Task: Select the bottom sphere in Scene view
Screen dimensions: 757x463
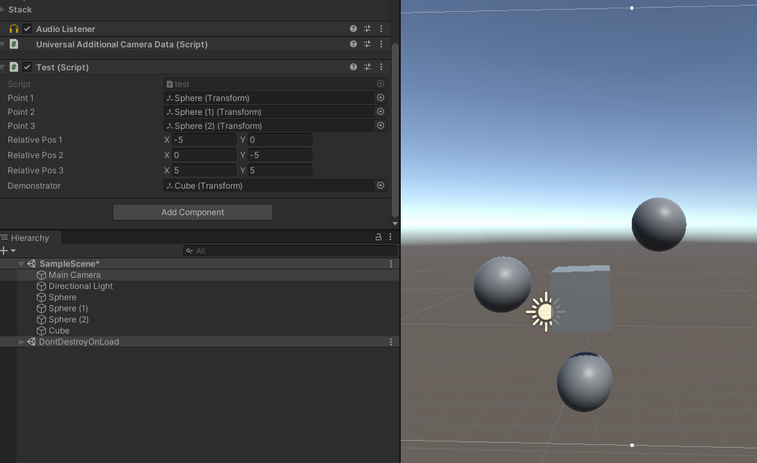Action: coord(584,382)
